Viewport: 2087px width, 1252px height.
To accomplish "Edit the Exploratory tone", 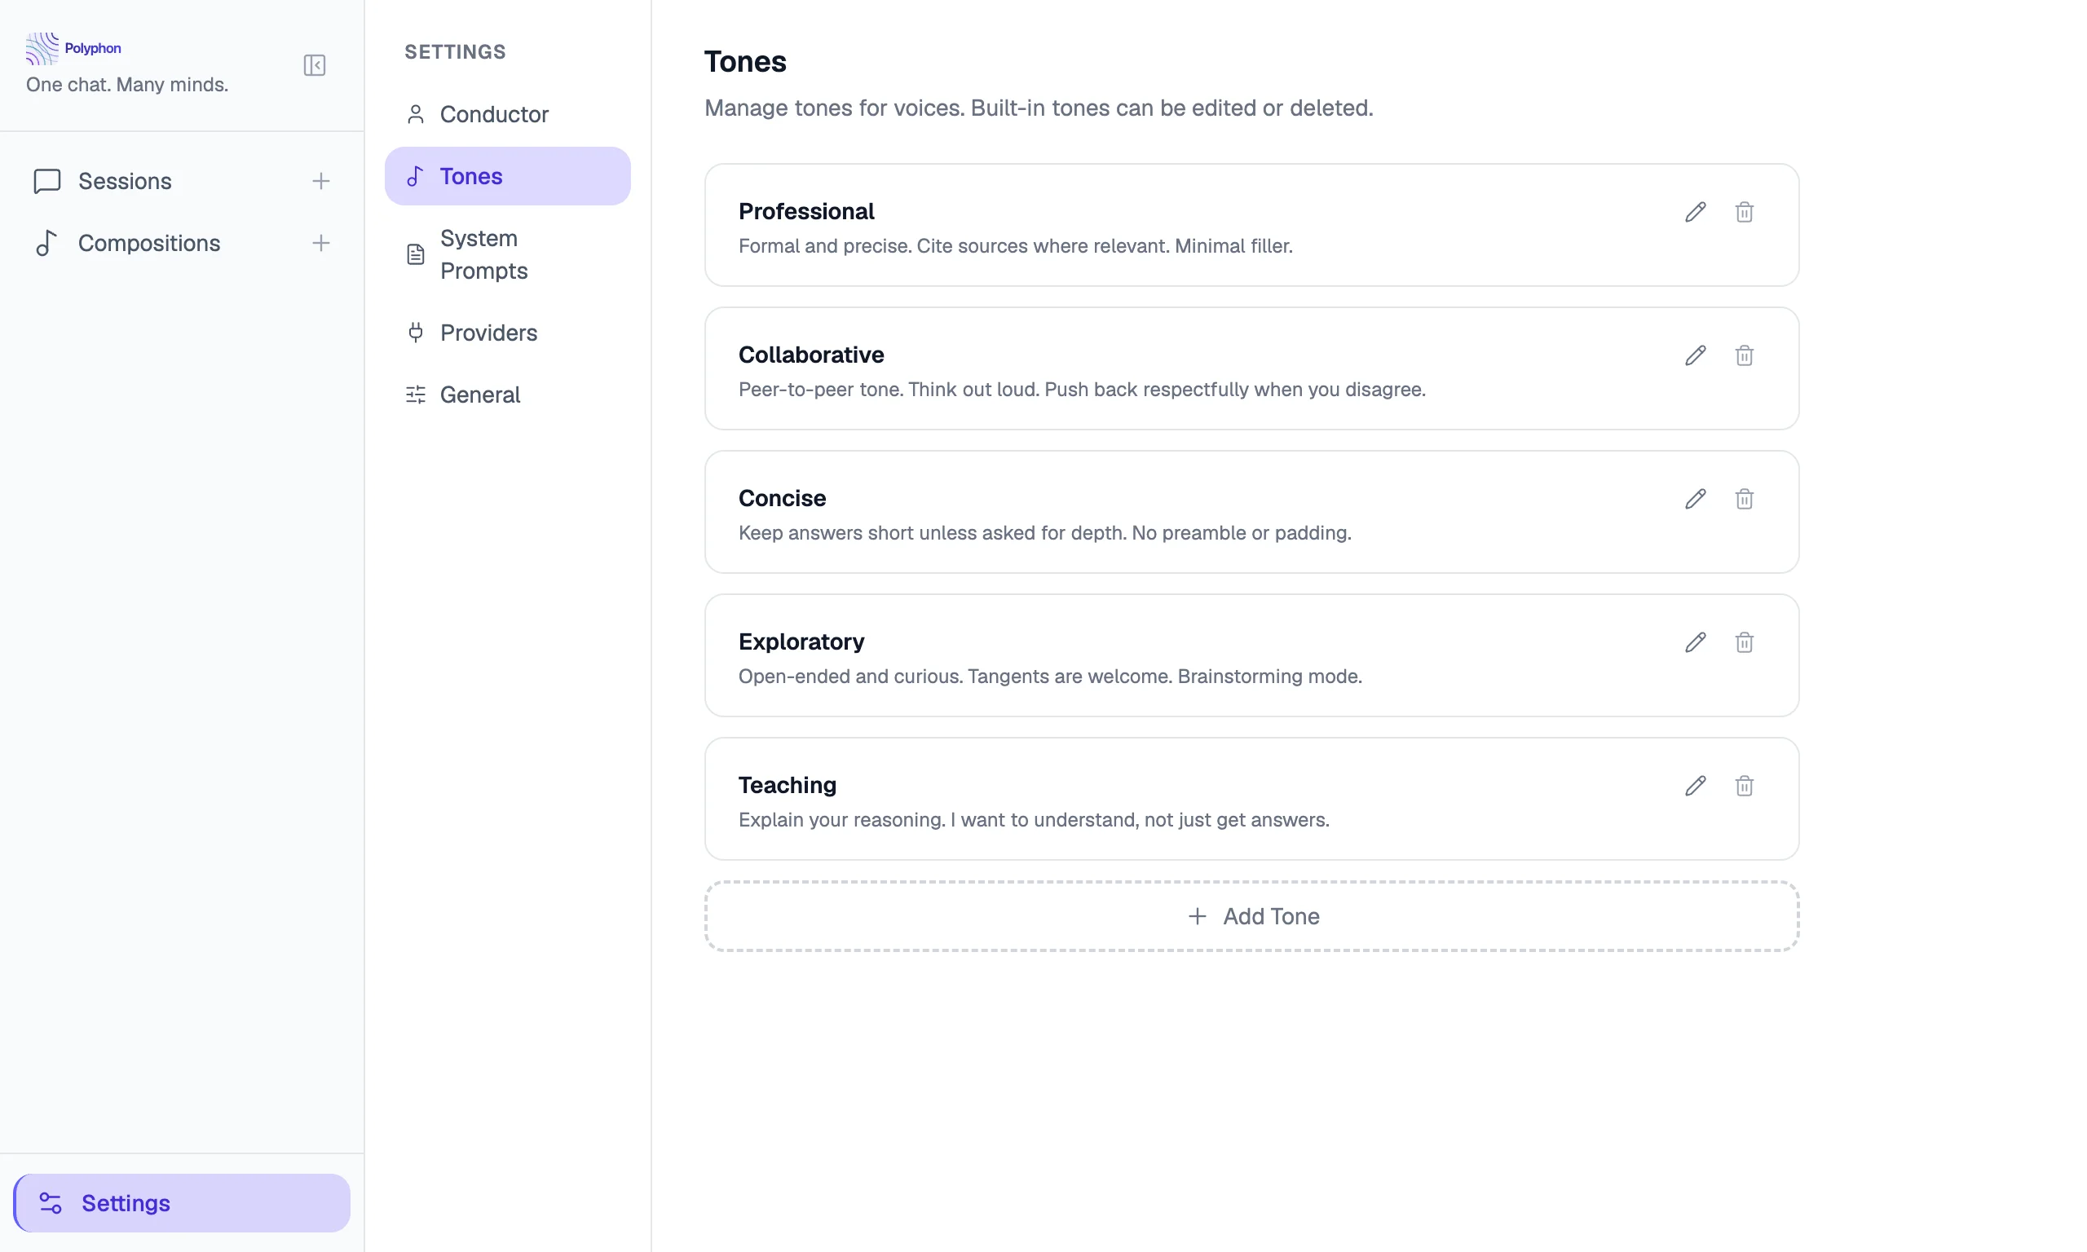I will click(x=1695, y=642).
